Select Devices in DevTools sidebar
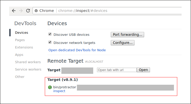 [x=22, y=33]
